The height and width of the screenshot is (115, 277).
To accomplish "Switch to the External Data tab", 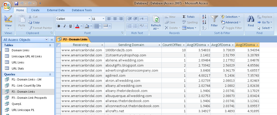I will click(x=56, y=10).
